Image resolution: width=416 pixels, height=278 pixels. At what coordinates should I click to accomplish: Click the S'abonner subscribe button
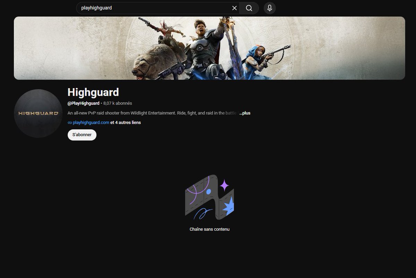click(x=82, y=135)
